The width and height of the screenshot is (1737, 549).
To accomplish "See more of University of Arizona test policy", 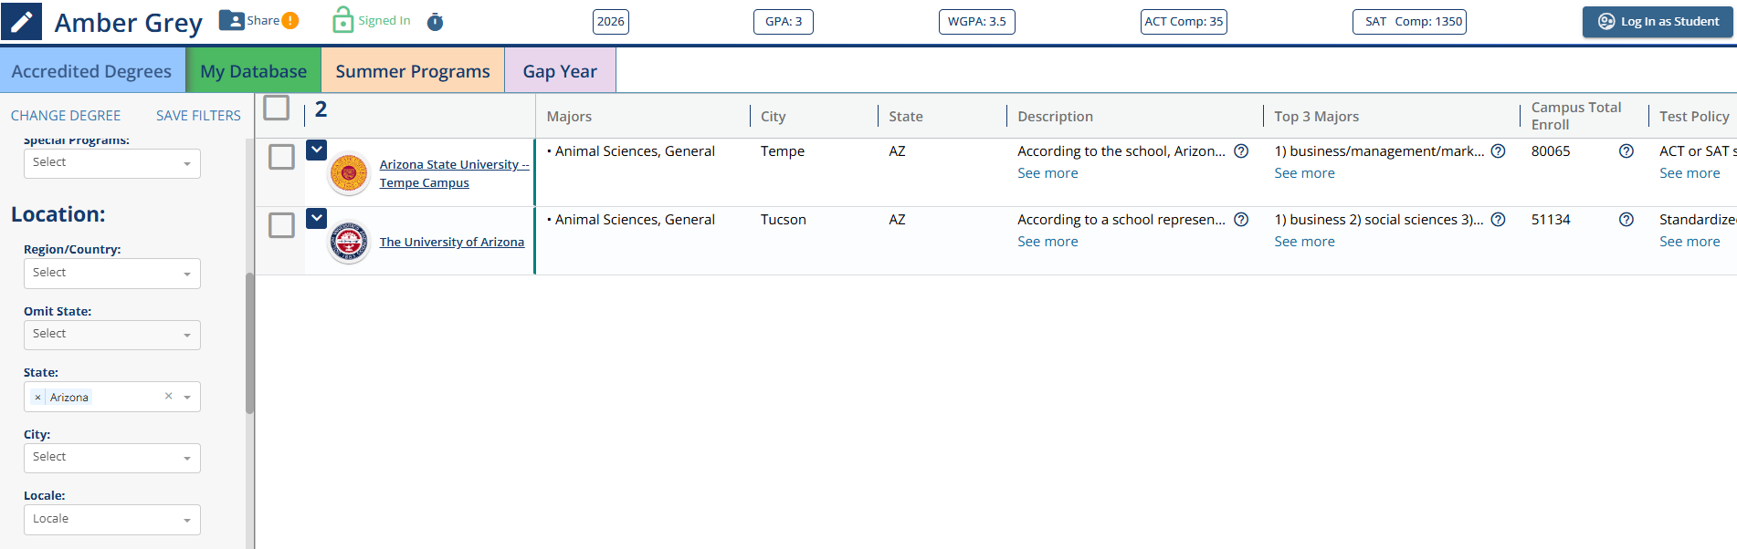I will coord(1690,242).
